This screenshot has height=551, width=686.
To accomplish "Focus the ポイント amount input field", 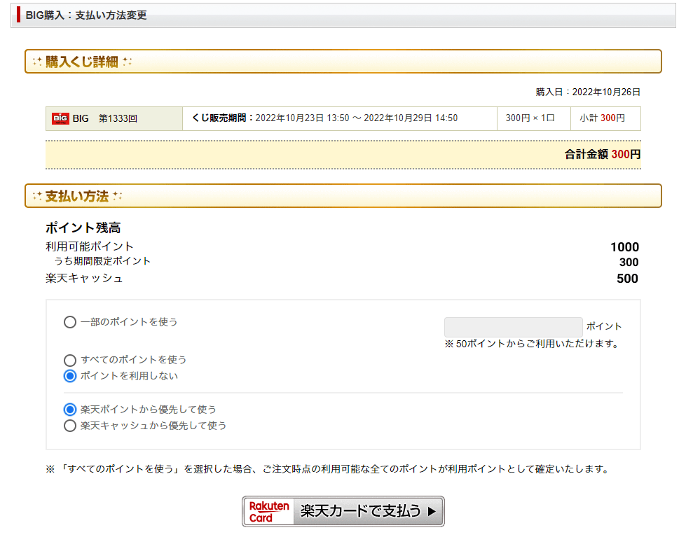I will [513, 326].
